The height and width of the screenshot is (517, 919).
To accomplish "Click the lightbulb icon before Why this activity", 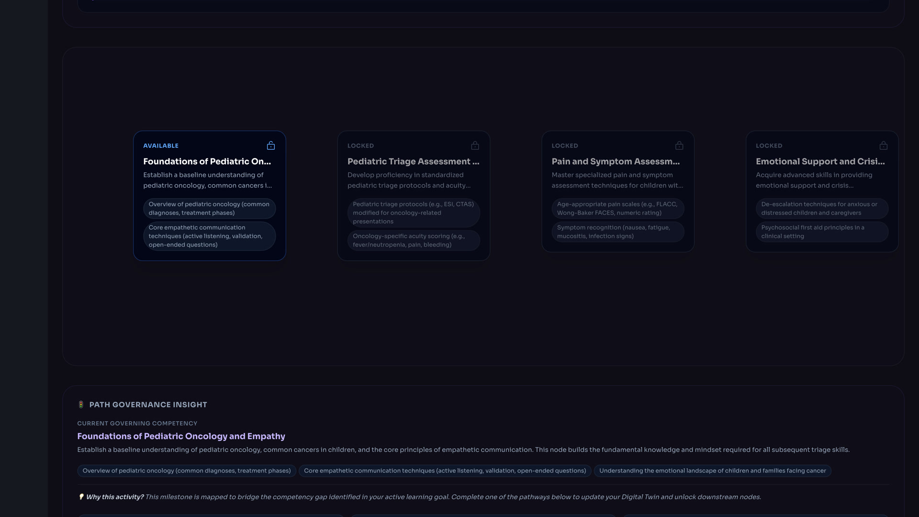I will [x=81, y=497].
